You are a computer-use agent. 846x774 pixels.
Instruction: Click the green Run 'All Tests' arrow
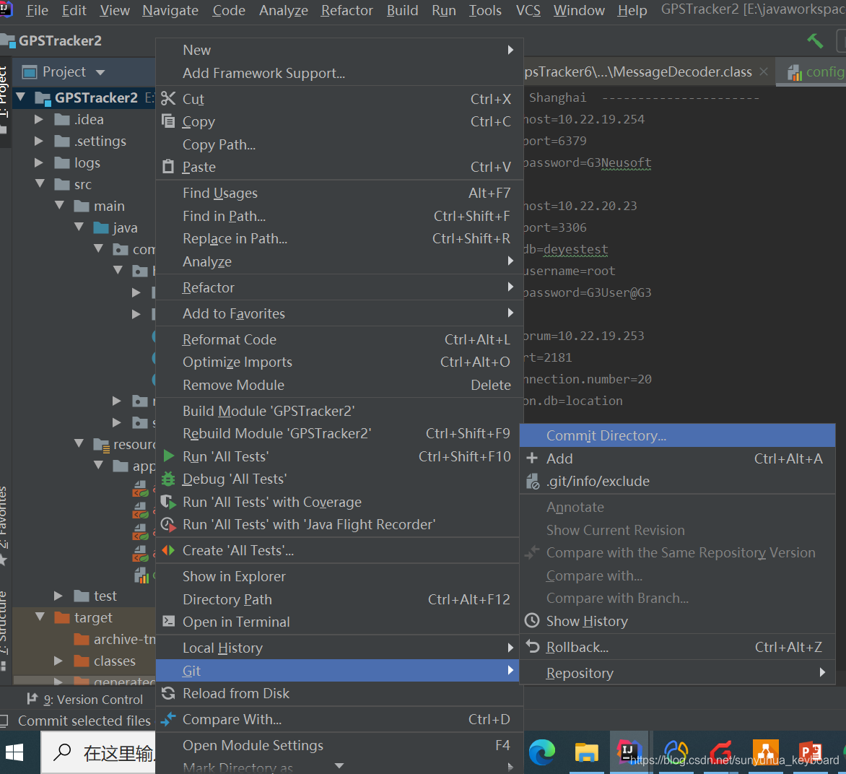pyautogui.click(x=169, y=456)
